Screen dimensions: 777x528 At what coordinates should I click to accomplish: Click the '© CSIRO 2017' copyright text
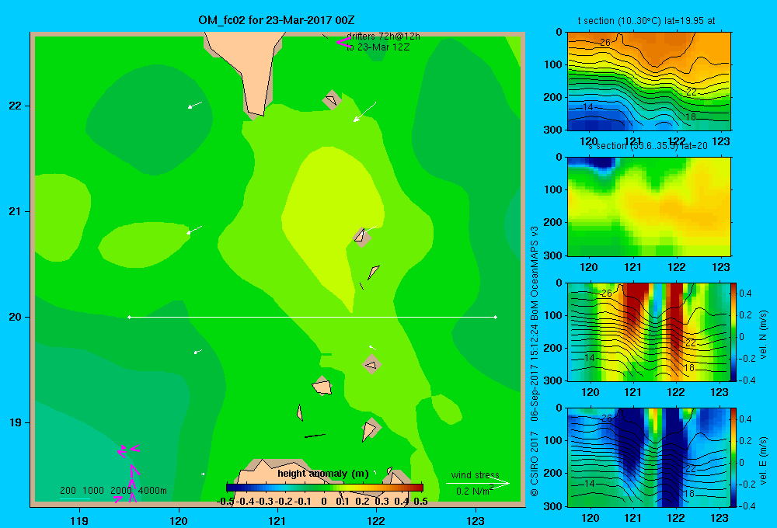(x=535, y=464)
